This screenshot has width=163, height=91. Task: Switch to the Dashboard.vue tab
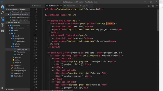click(54, 6)
